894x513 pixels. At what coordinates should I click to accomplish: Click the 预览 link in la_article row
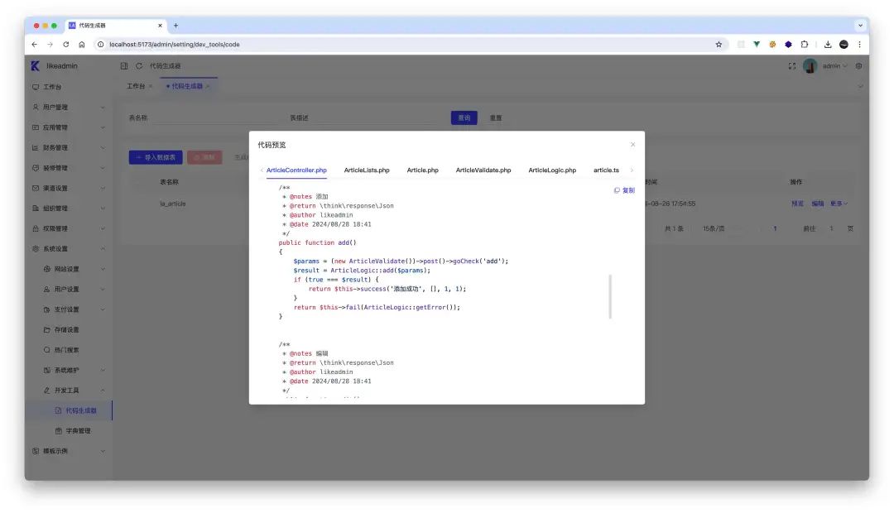798,204
